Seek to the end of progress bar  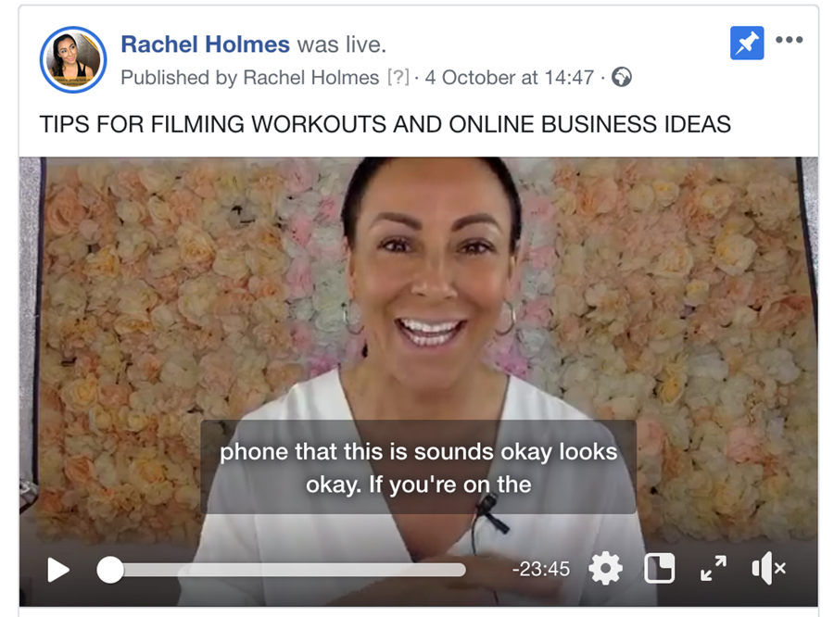462,570
